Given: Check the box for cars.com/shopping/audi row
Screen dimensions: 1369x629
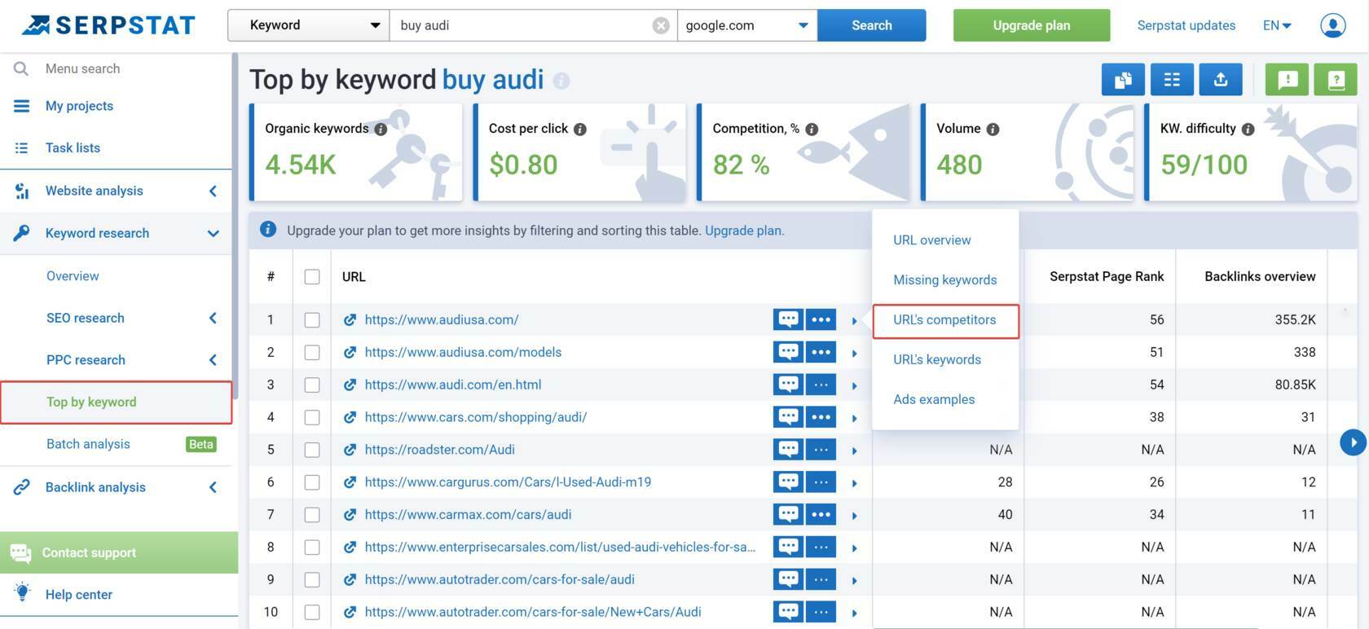Looking at the screenshot, I should 312,418.
